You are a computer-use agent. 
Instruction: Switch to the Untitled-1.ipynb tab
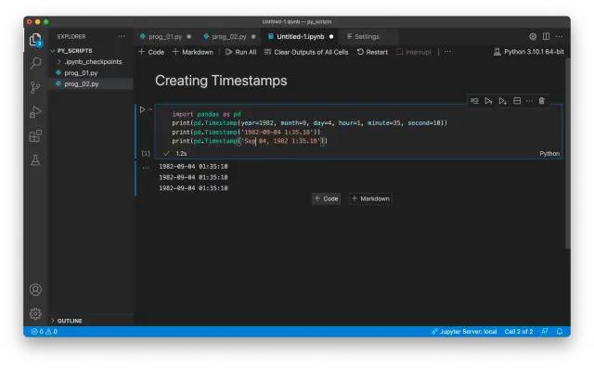(x=300, y=36)
